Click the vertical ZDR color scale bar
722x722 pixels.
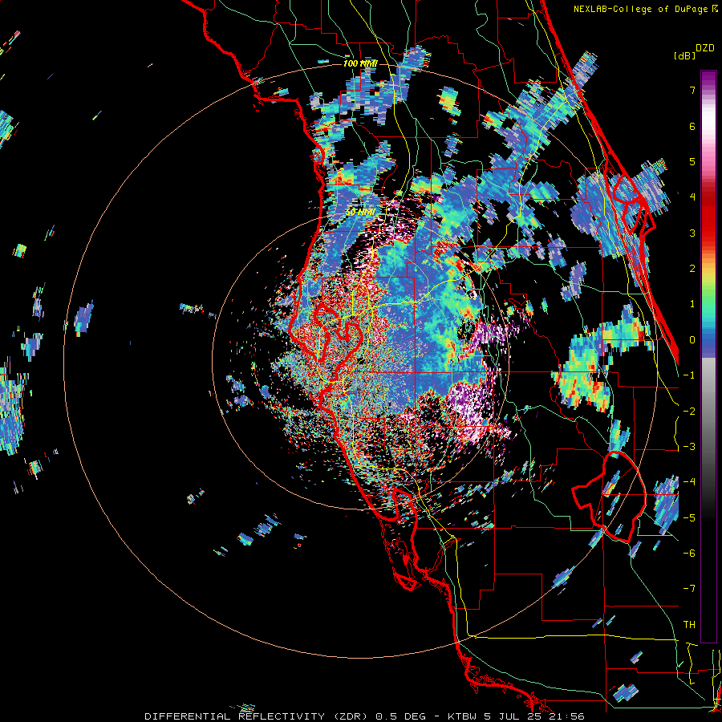click(x=708, y=356)
